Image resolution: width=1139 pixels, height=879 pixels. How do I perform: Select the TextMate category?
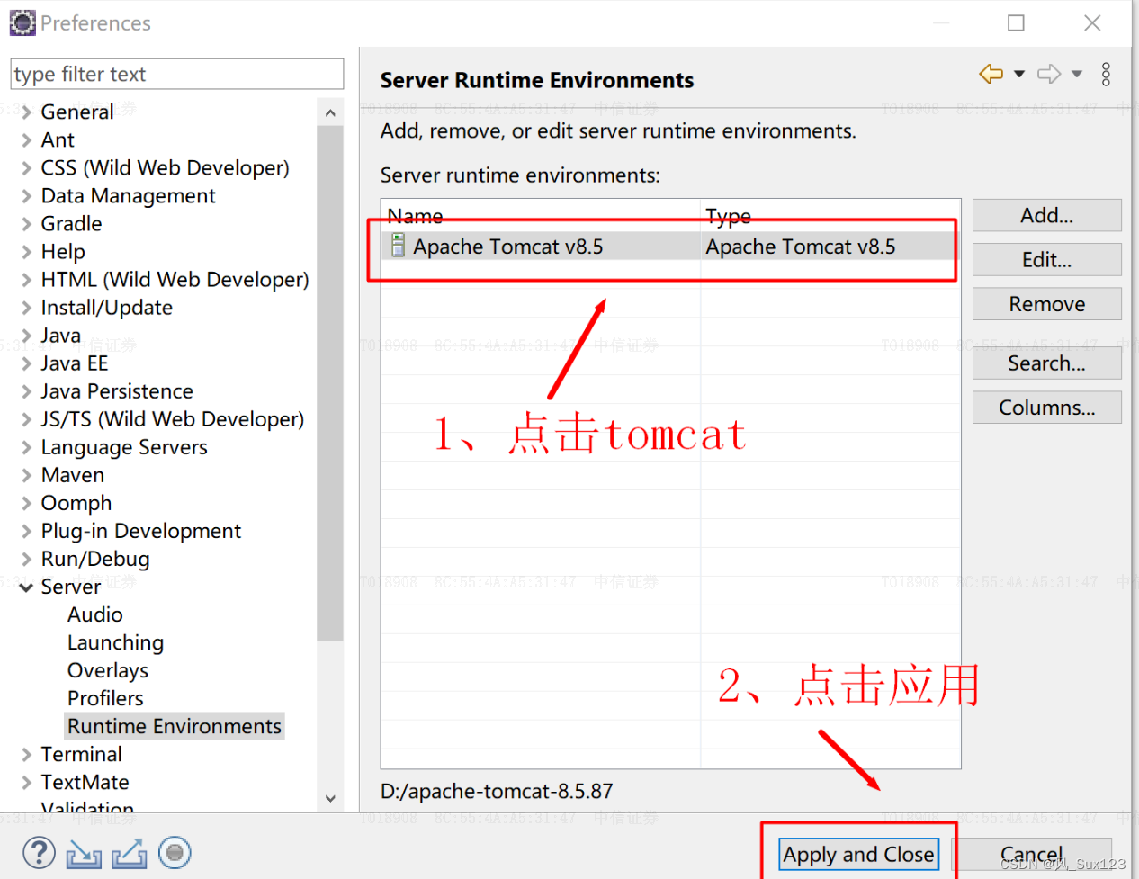85,782
